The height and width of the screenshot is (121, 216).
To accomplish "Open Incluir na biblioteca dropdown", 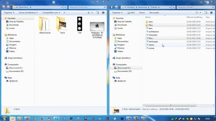I will pos(28,13).
